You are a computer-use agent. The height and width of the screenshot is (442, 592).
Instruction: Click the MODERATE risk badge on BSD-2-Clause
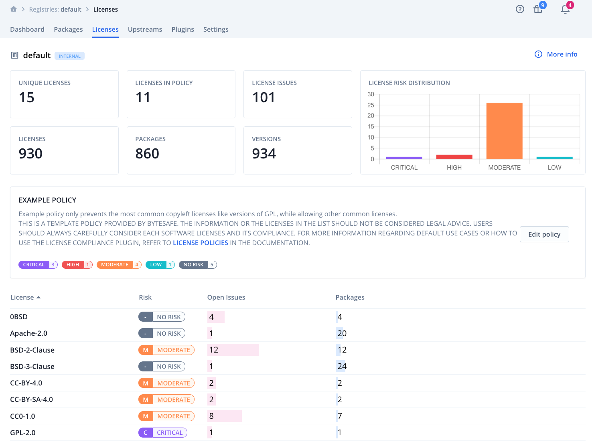click(166, 350)
